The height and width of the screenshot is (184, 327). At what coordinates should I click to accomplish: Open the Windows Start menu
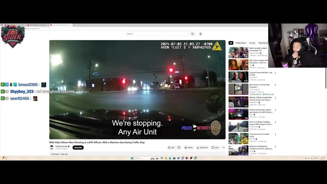tap(132, 158)
